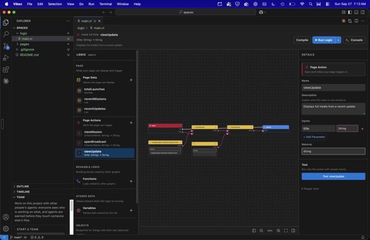This screenshot has height=240, width=370.
Task: Toggle the canvas right details panel
Action: [x=293, y=230]
